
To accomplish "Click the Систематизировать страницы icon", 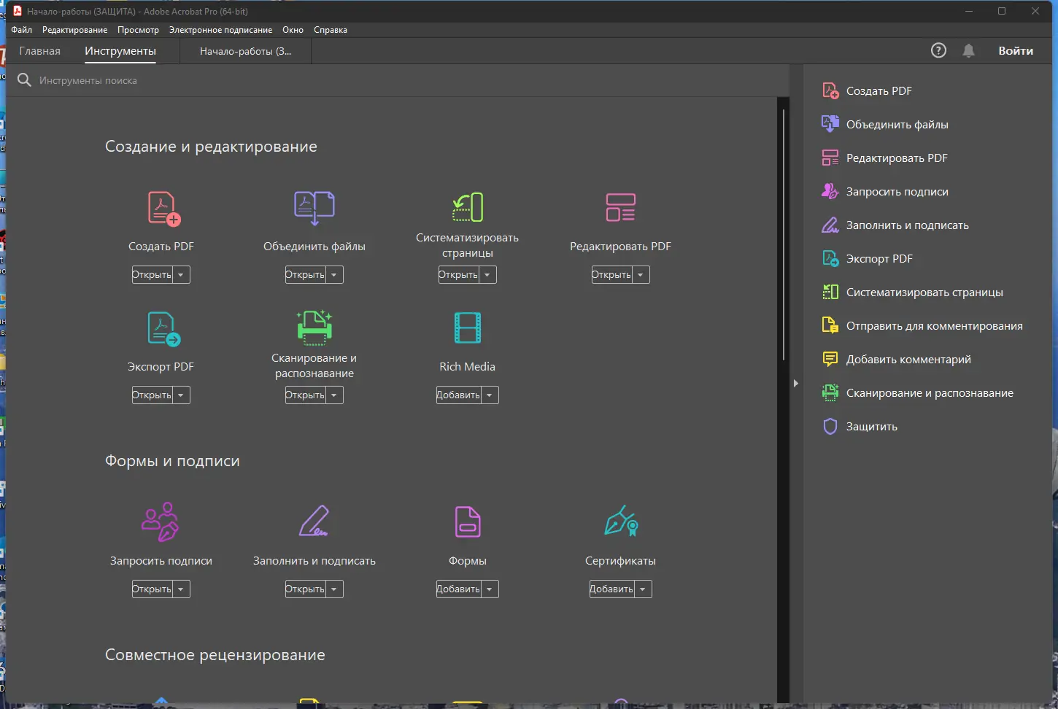I will [x=467, y=206].
